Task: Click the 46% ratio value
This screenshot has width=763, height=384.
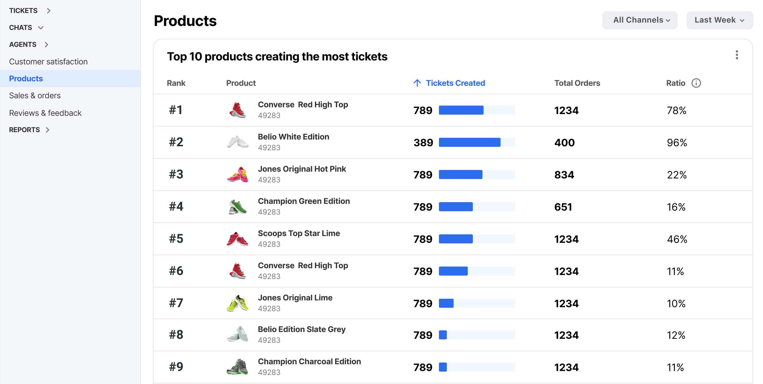Action: (x=677, y=239)
